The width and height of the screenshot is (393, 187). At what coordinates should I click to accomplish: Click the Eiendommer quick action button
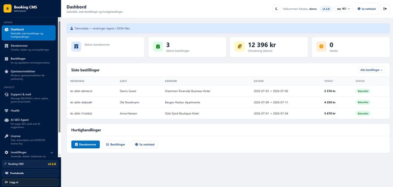85,144
